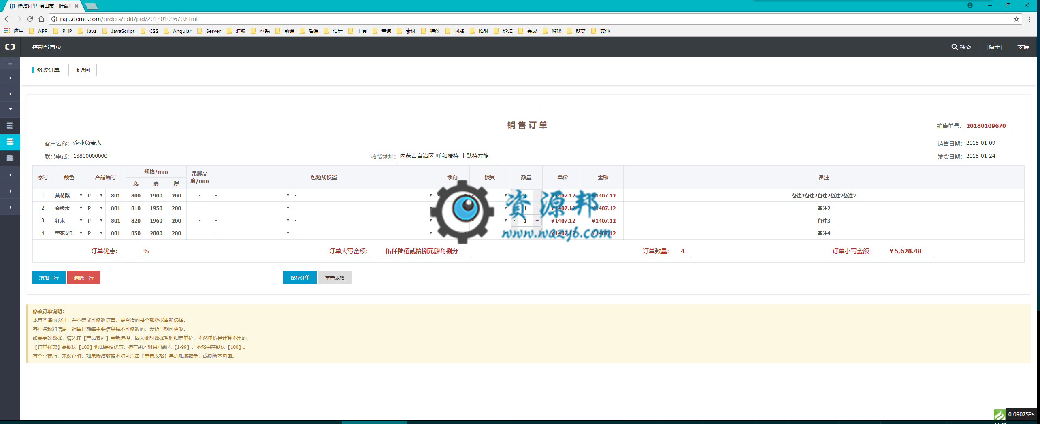1040x424 pixels.
Task: Open the Java bookmarks folder
Action: 87,31
